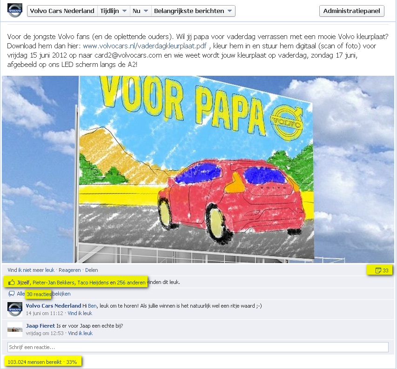Toggle 'Vind ik niet meer leuk' on post
The width and height of the screenshot is (397, 369).
click(31, 270)
